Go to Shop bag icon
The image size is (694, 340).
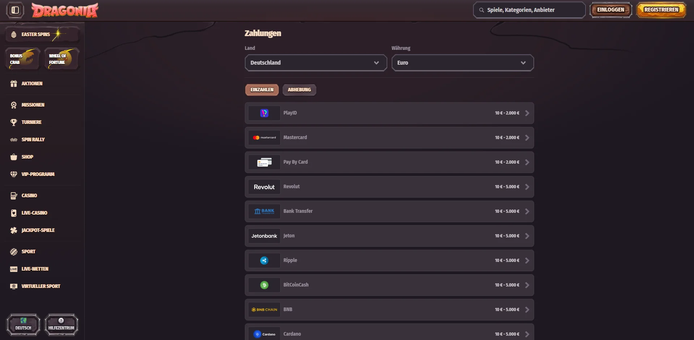[14, 157]
